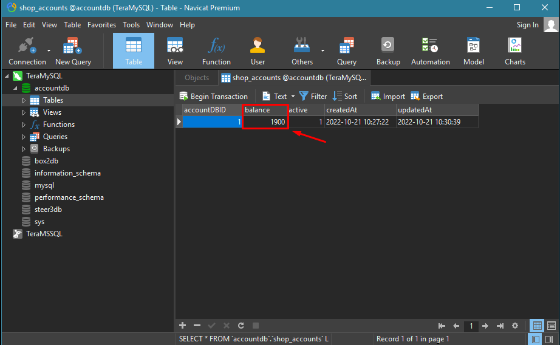
Task: Select the Table toolbar button
Action: click(134, 50)
